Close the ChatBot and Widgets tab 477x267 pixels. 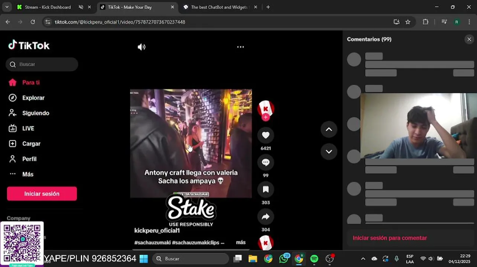pyautogui.click(x=256, y=7)
